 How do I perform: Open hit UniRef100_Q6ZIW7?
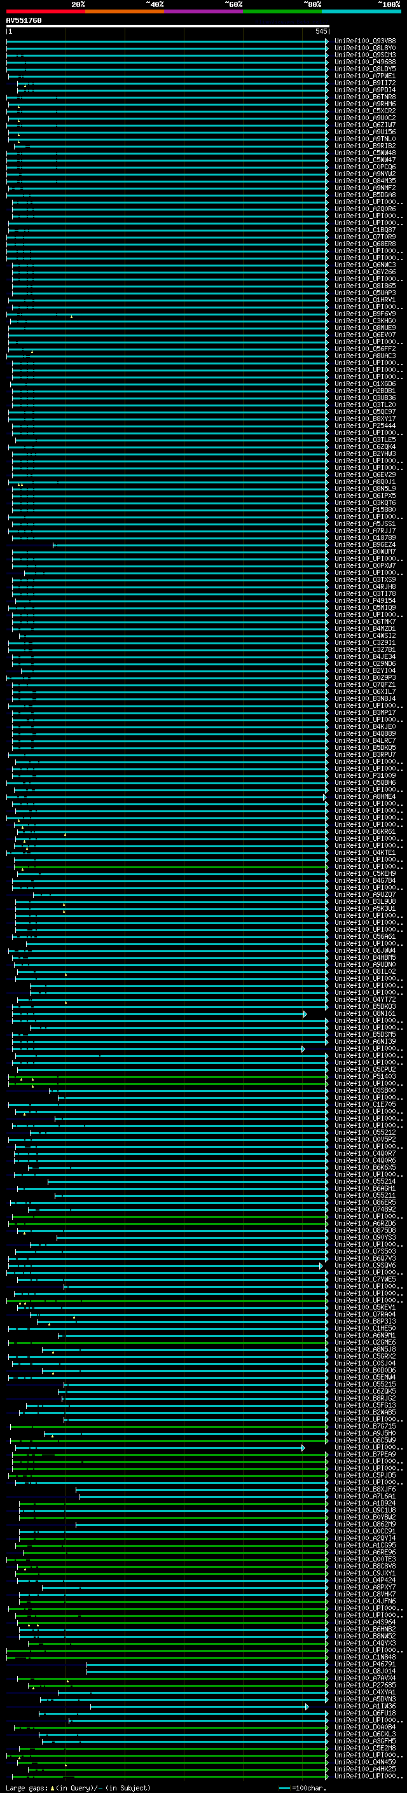tap(365, 125)
